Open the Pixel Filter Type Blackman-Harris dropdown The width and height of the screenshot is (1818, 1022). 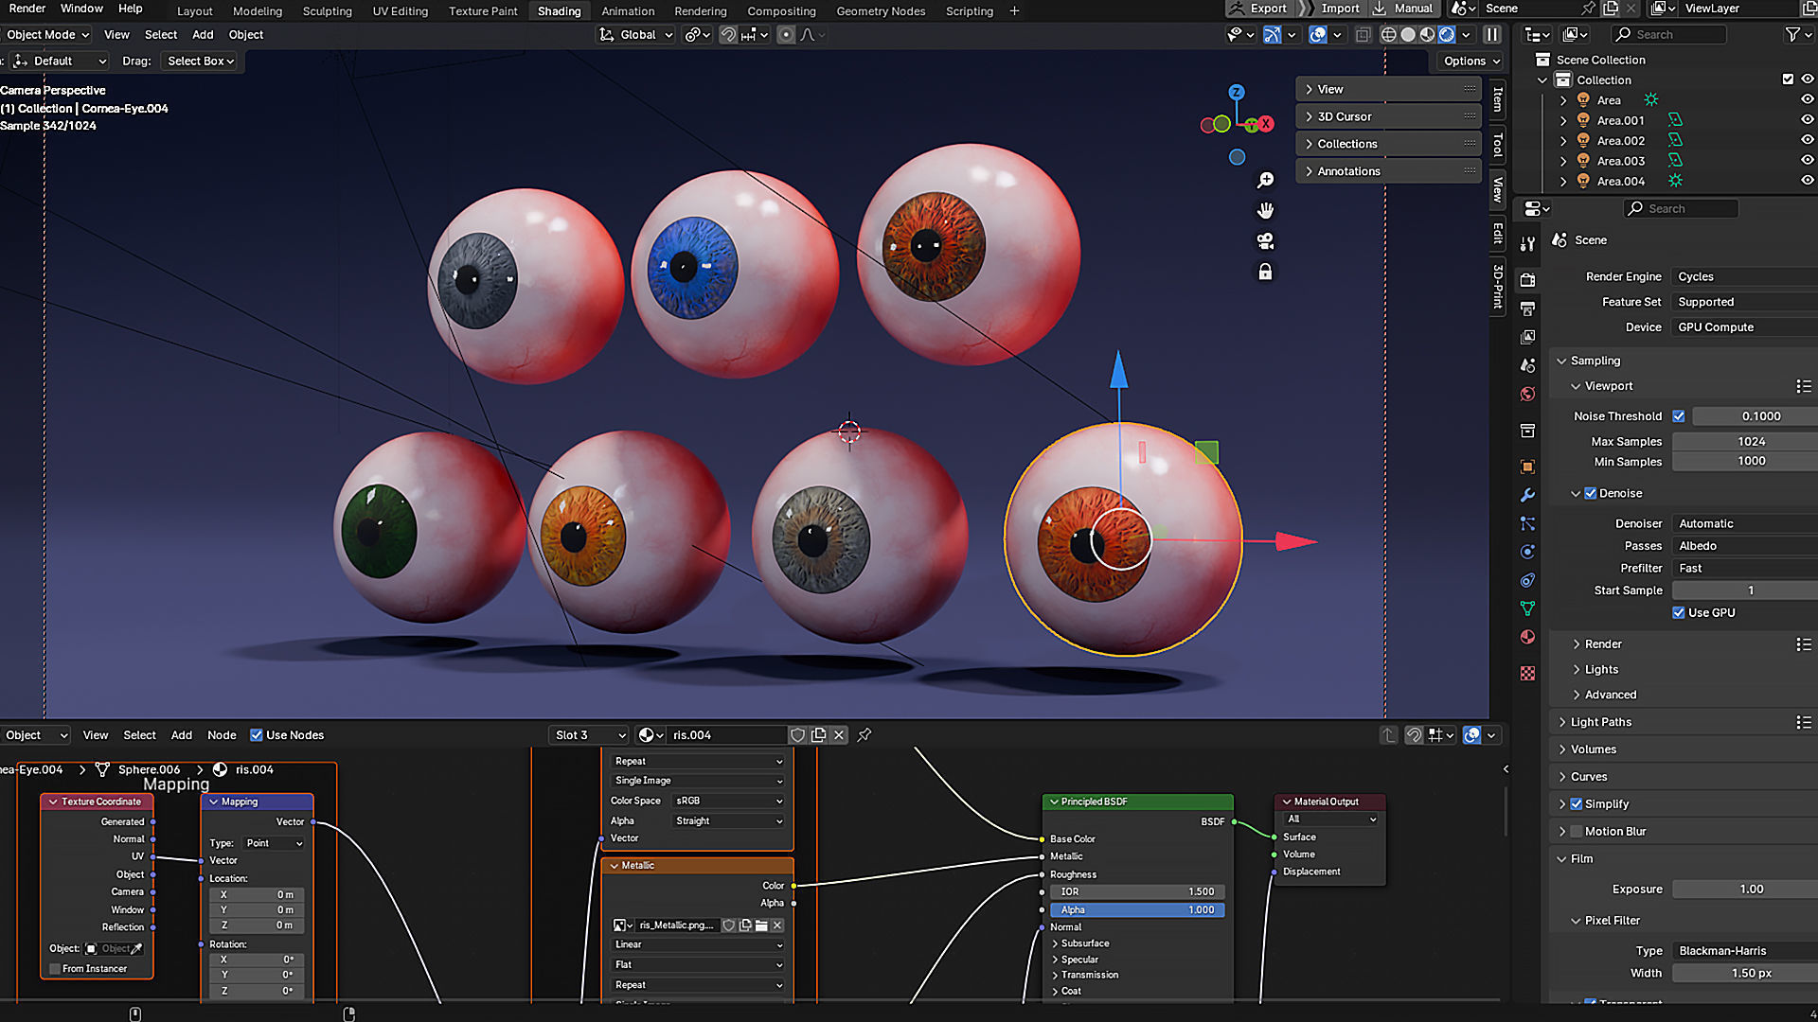click(1744, 951)
